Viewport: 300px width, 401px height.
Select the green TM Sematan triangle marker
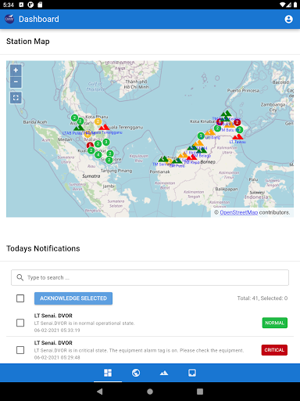pos(163,159)
